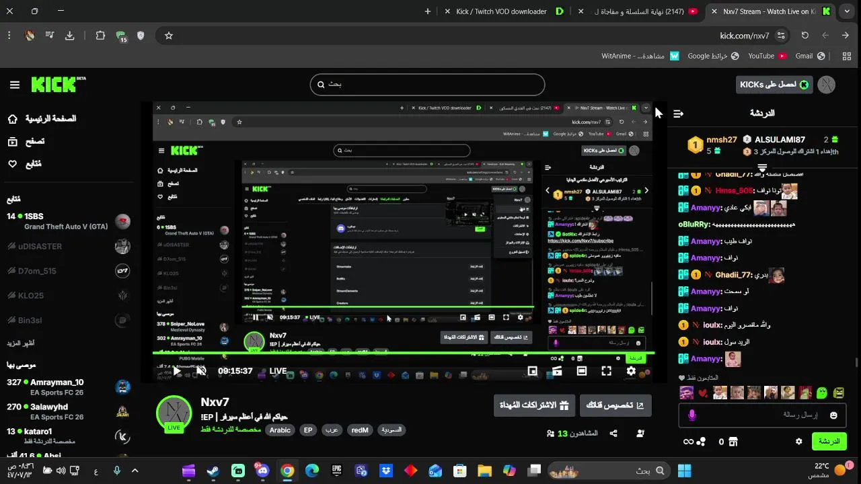Open the مُتابع following heart item
Screen dimensions: 861x484
[x=24, y=163]
